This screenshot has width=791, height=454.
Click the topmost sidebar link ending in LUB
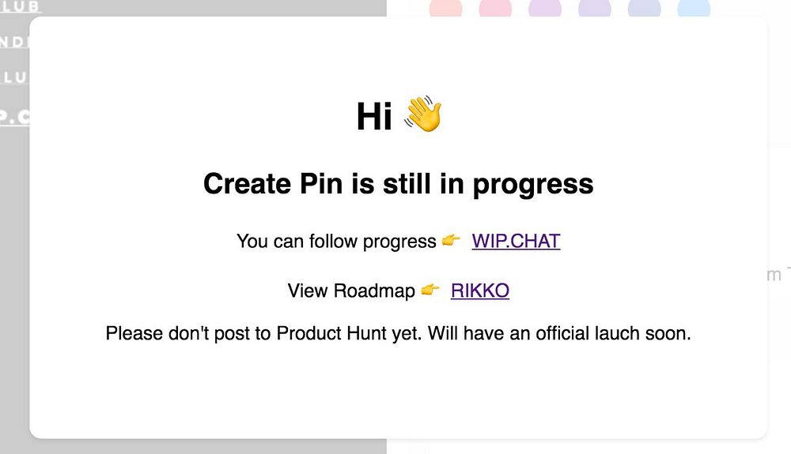pos(19,6)
